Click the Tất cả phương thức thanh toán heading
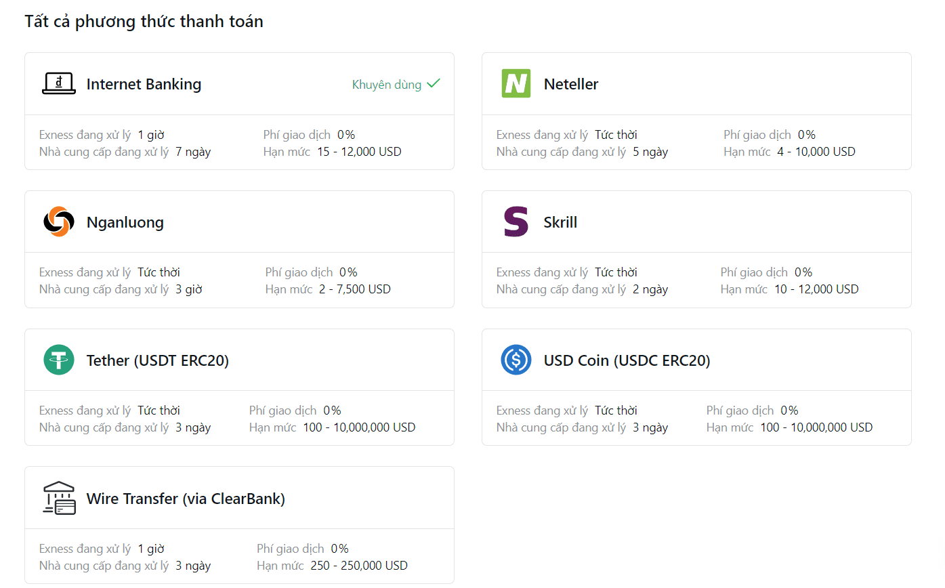 coord(144,22)
